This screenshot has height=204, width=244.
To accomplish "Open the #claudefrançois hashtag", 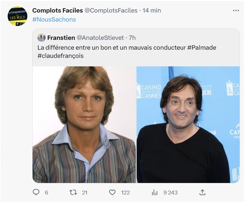I will 60,56.
